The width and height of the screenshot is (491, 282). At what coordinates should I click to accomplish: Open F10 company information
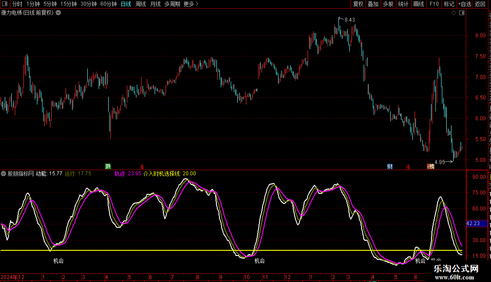pos(434,4)
